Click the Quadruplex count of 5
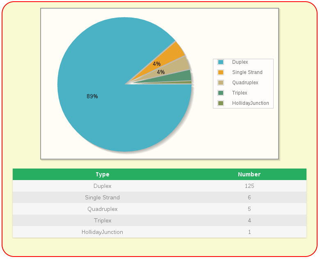The height and width of the screenshot is (259, 320). pyautogui.click(x=249, y=209)
